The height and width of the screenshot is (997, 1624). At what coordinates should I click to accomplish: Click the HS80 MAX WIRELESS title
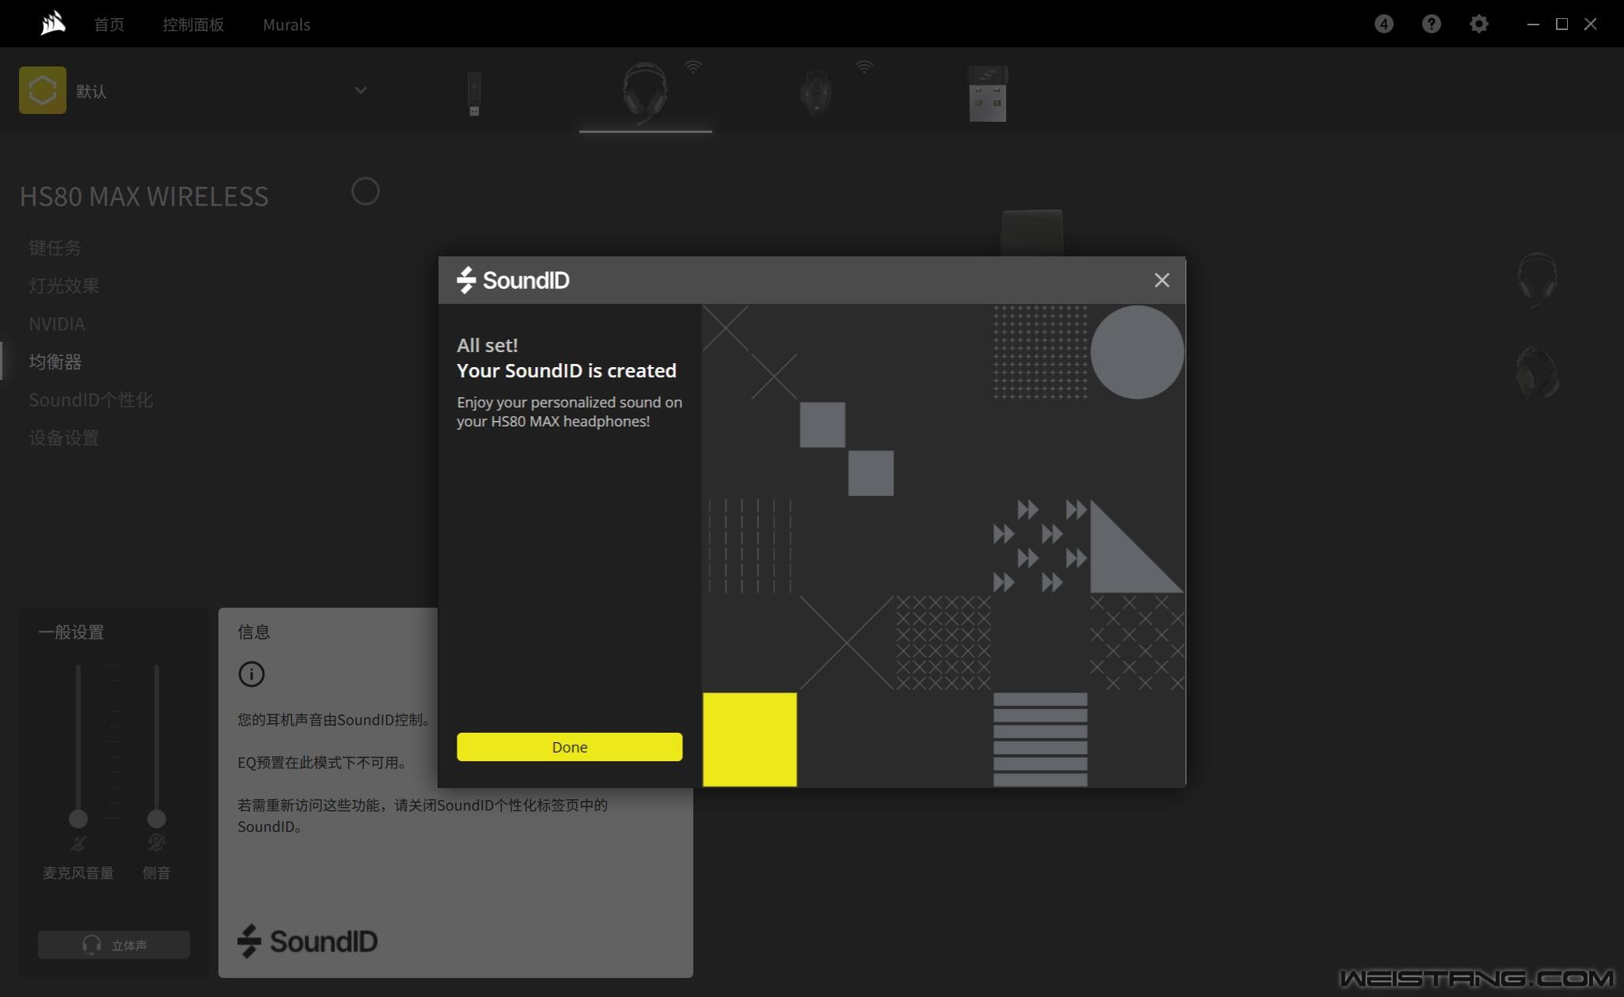(x=144, y=196)
